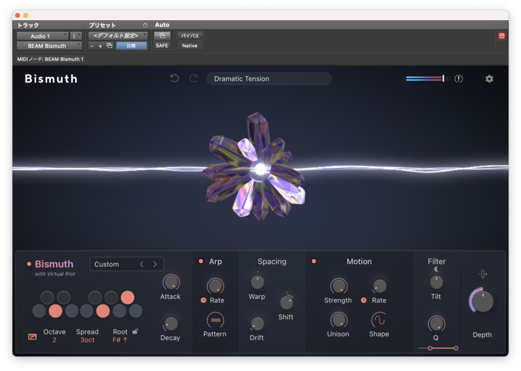
Task: Click the circular preset menu arrow icon
Action: pos(145,25)
